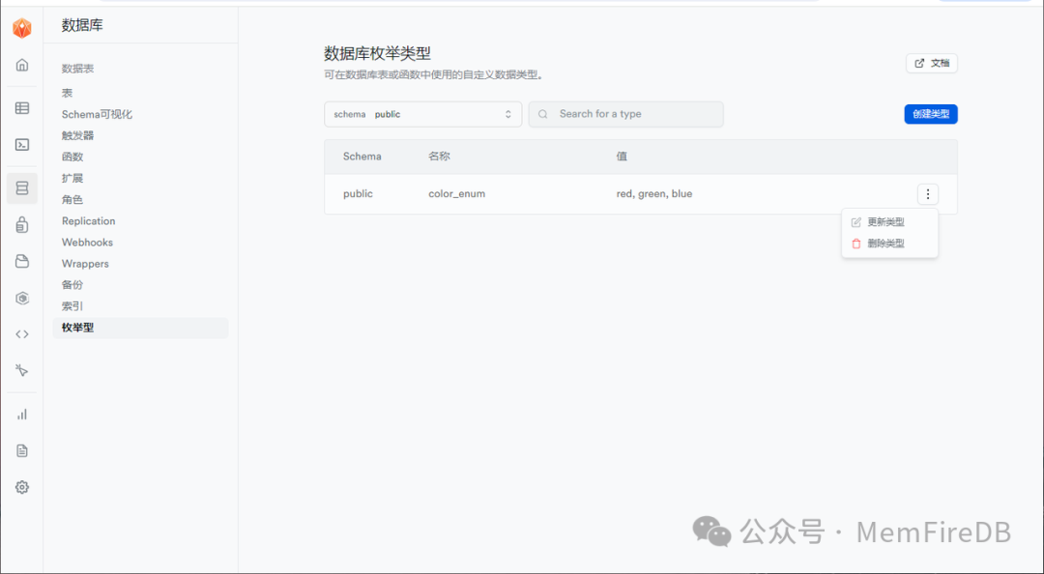Open the Storage bucket icon
The width and height of the screenshot is (1044, 574).
(x=22, y=261)
